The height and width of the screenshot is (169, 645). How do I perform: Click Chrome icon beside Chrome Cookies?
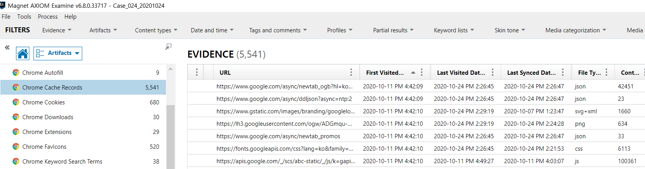click(x=16, y=102)
